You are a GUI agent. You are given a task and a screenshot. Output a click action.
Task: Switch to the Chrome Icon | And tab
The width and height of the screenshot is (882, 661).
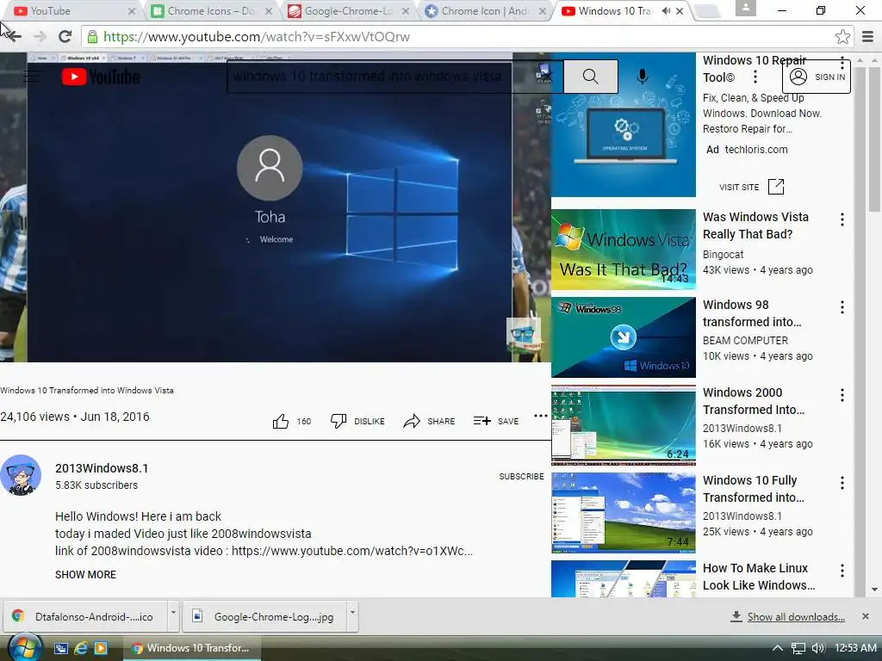486,10
